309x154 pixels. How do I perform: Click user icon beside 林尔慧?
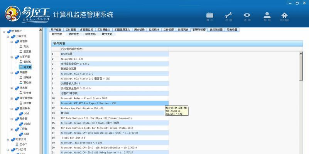(21, 103)
